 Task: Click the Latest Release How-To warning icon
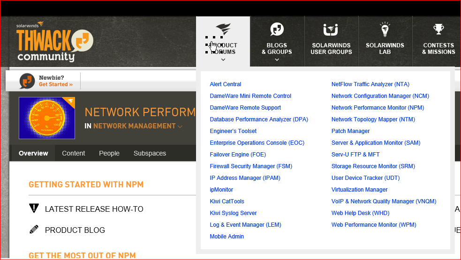(34, 208)
